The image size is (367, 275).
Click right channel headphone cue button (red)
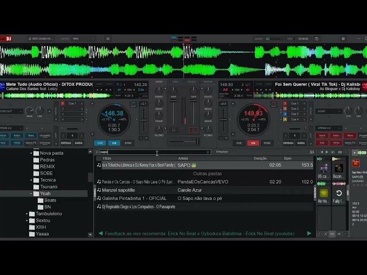coord(194,130)
